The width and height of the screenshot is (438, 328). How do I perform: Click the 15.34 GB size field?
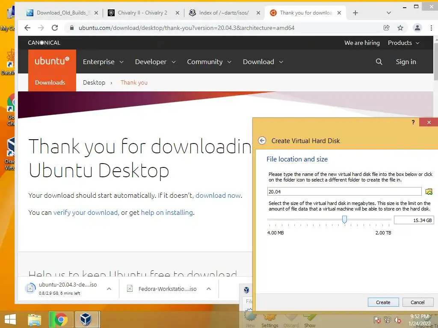[x=414, y=220]
